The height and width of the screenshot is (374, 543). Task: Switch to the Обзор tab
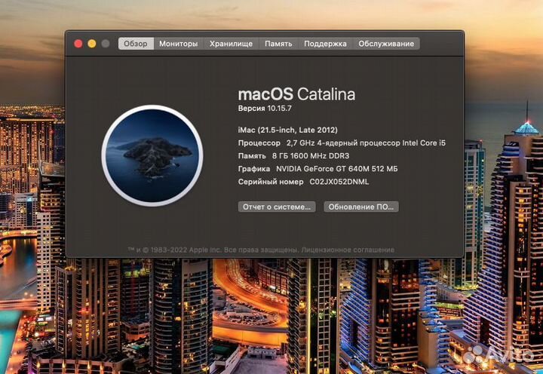pyautogui.click(x=136, y=44)
